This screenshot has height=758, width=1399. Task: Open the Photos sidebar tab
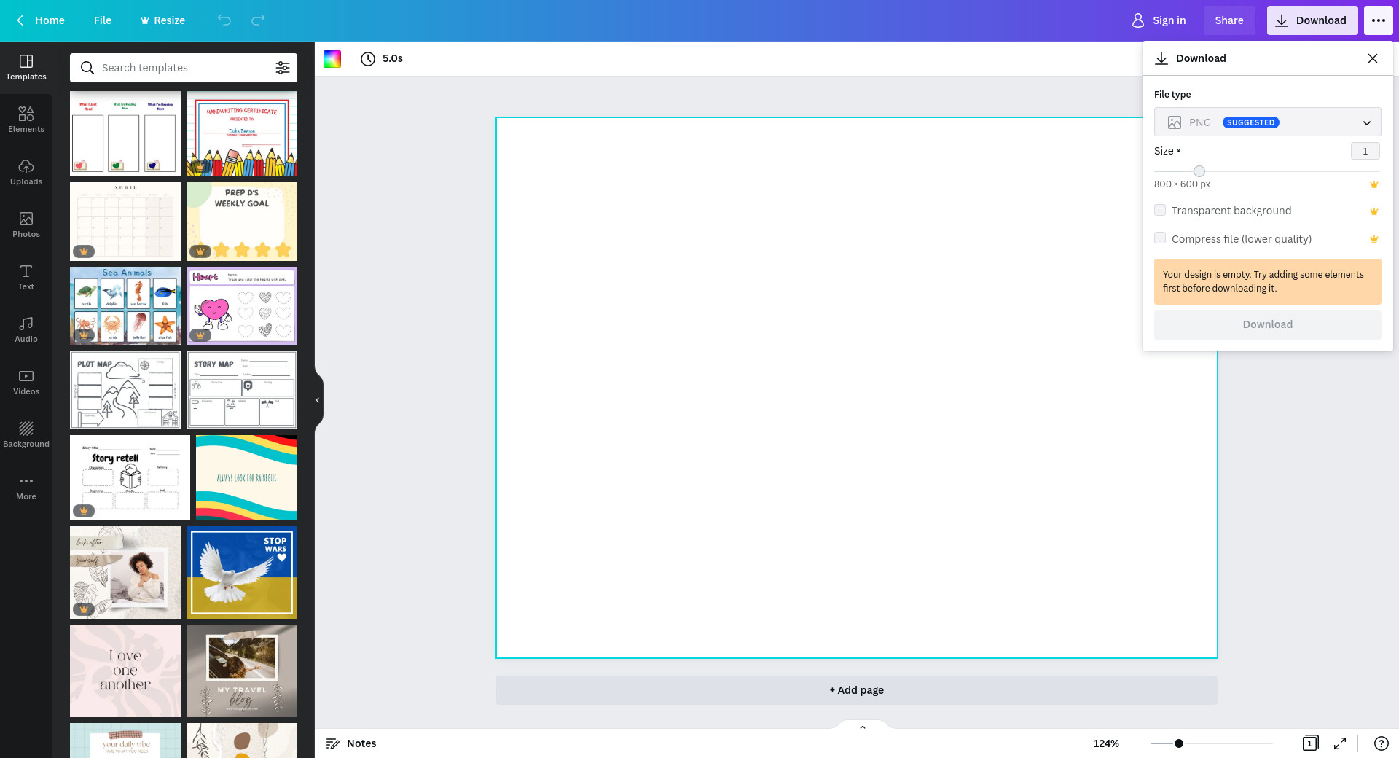coord(26,224)
